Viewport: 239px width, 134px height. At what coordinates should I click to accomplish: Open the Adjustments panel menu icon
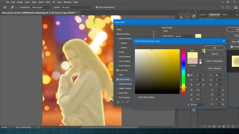coord(237,15)
